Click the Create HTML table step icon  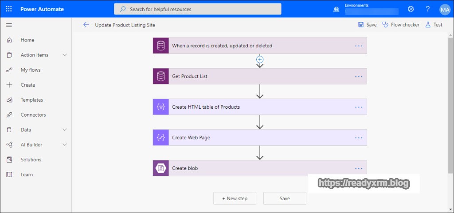[x=160, y=107]
